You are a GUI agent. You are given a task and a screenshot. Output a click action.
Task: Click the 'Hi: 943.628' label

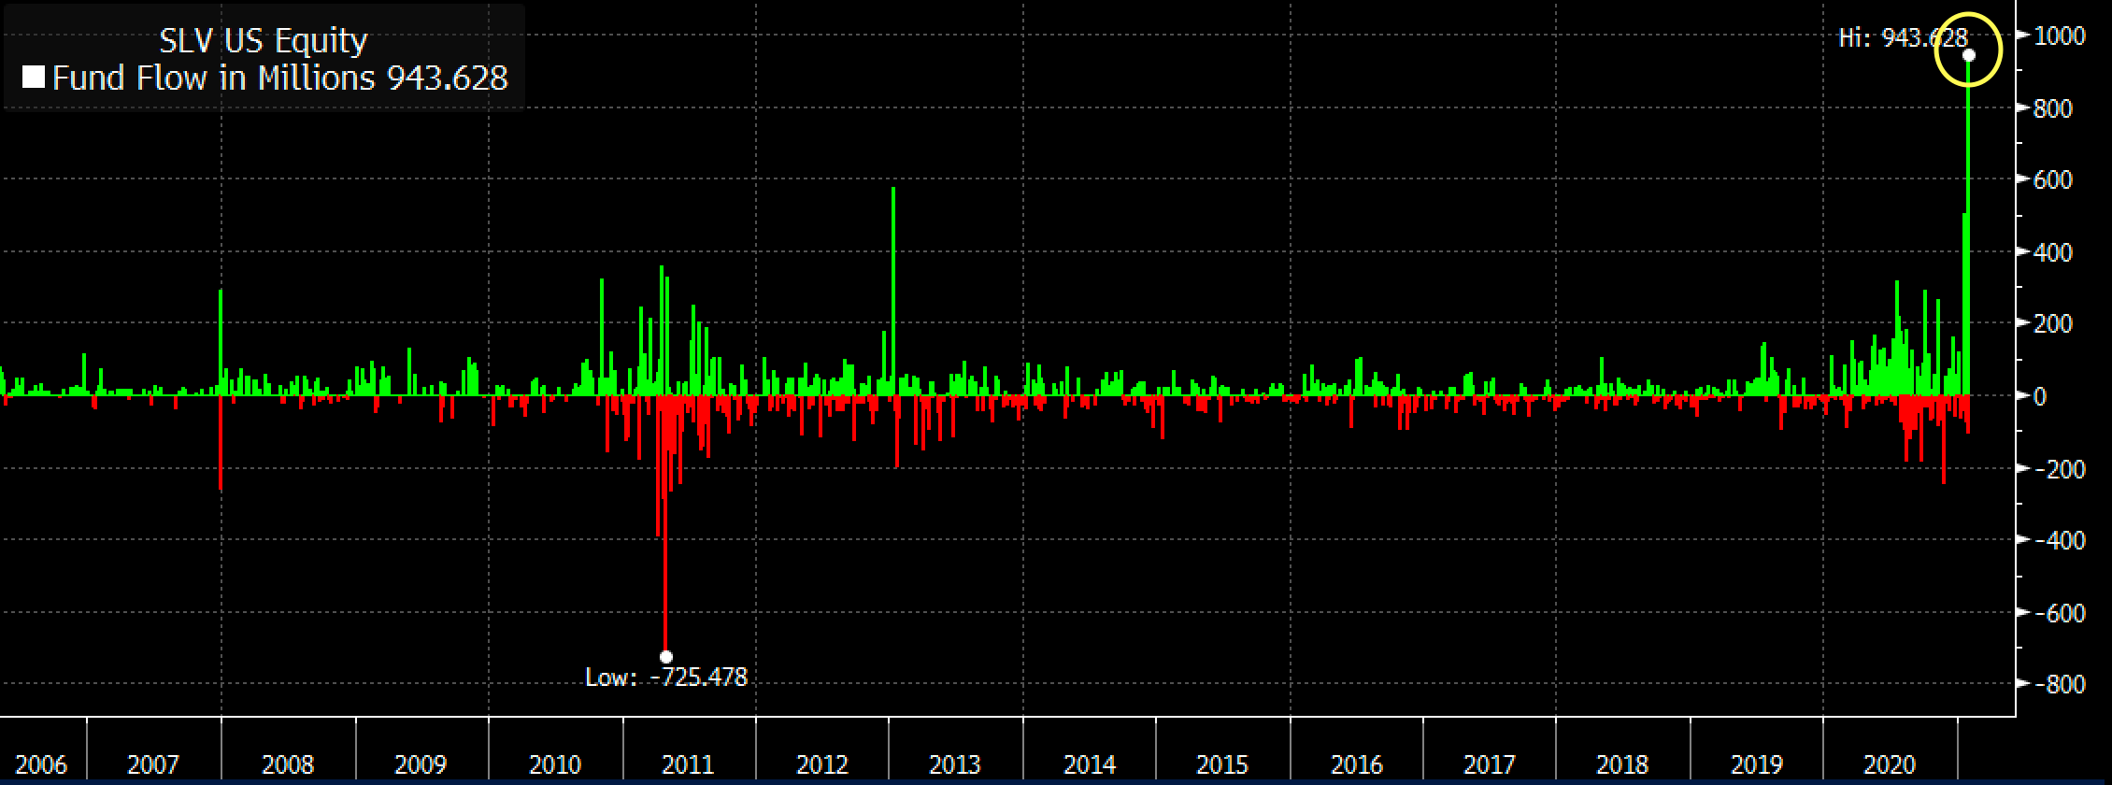point(1903,37)
